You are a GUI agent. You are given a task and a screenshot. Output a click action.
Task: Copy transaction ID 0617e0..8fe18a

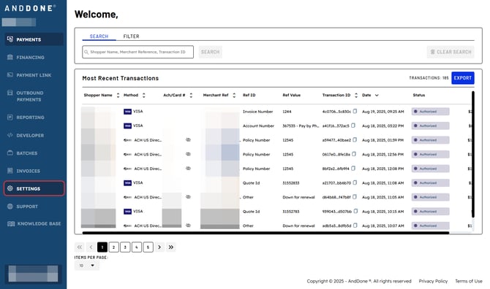tap(354, 154)
